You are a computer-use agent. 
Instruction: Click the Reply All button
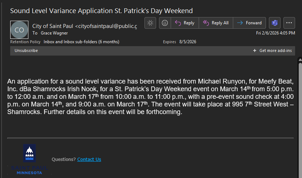click(x=216, y=23)
